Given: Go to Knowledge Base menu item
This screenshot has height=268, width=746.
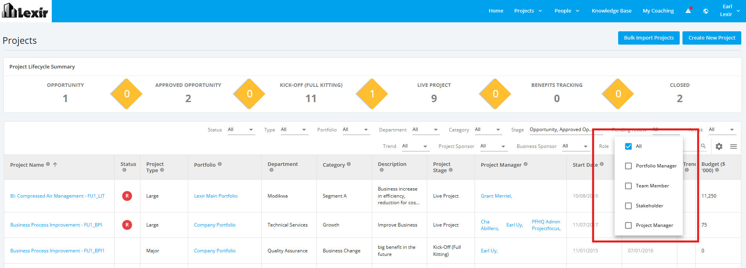Looking at the screenshot, I should tap(611, 11).
